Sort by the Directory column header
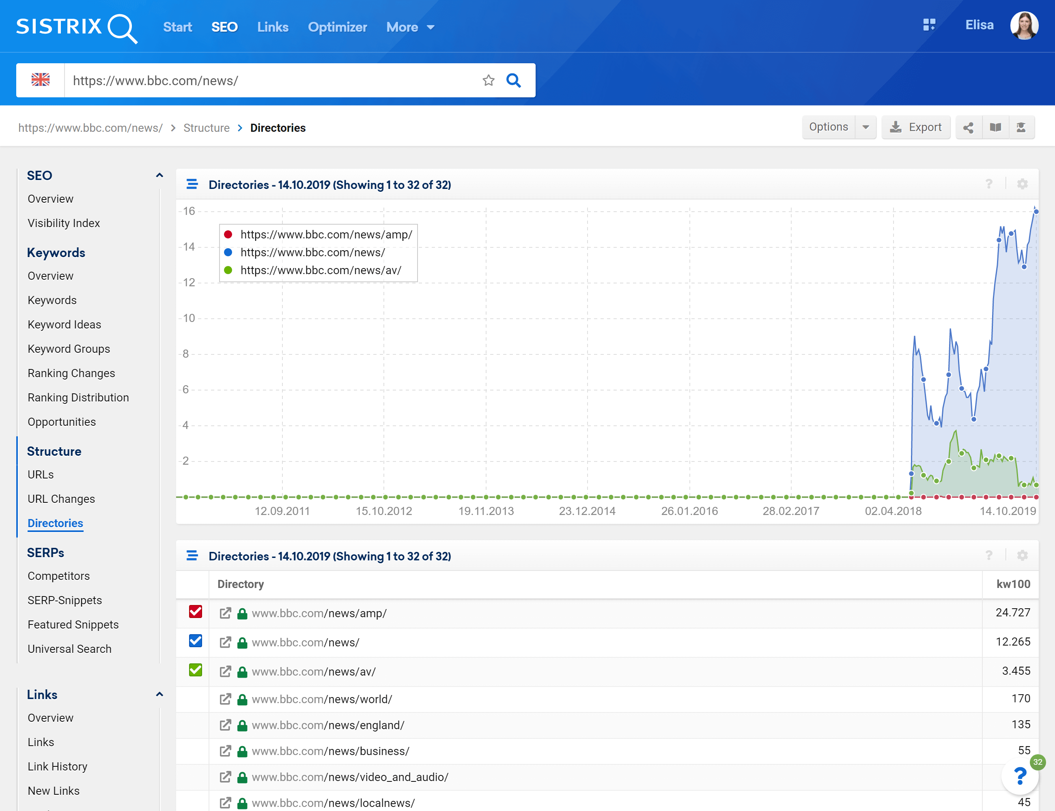 241,584
